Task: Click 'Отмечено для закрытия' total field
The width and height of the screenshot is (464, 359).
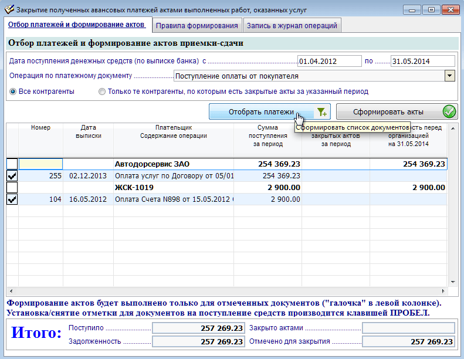Action: 408,341
